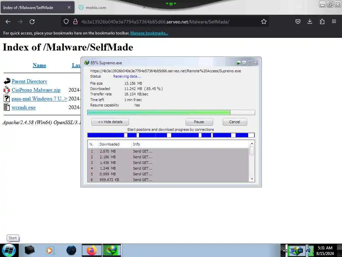
Task: Click the Receiving data... status text
Action: [x=127, y=76]
